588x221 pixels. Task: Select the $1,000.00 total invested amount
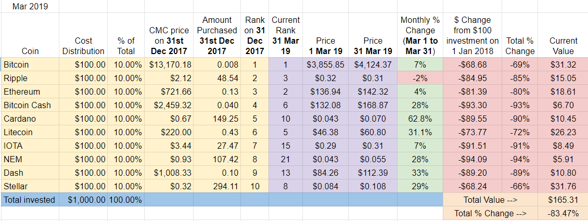83,200
